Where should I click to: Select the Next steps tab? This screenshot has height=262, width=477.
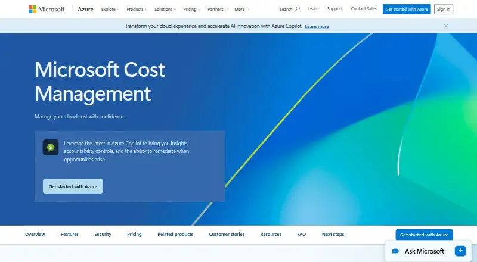(333, 235)
